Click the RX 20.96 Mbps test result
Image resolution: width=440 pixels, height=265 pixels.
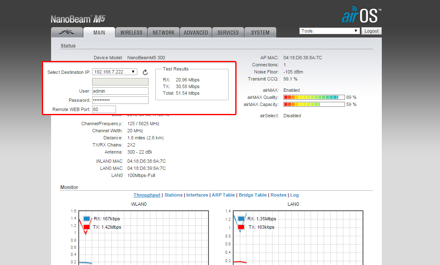pyautogui.click(x=181, y=80)
